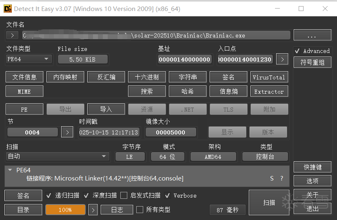Click bottom-left 签名 signatures button
Viewport: 337px width, 220px height.
click(23, 196)
